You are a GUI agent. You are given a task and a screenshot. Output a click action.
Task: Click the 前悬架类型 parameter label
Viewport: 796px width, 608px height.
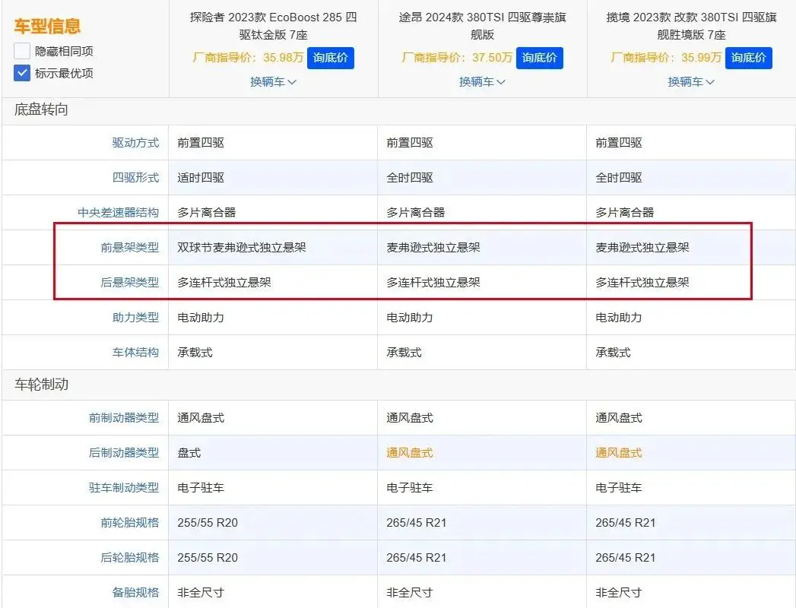coord(130,248)
